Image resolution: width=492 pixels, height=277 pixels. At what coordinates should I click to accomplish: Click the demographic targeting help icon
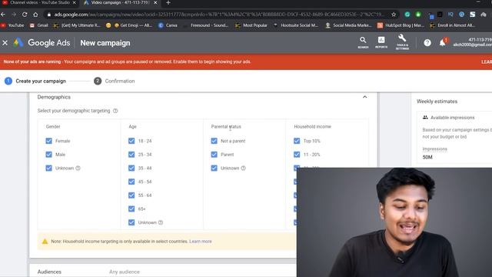point(115,111)
